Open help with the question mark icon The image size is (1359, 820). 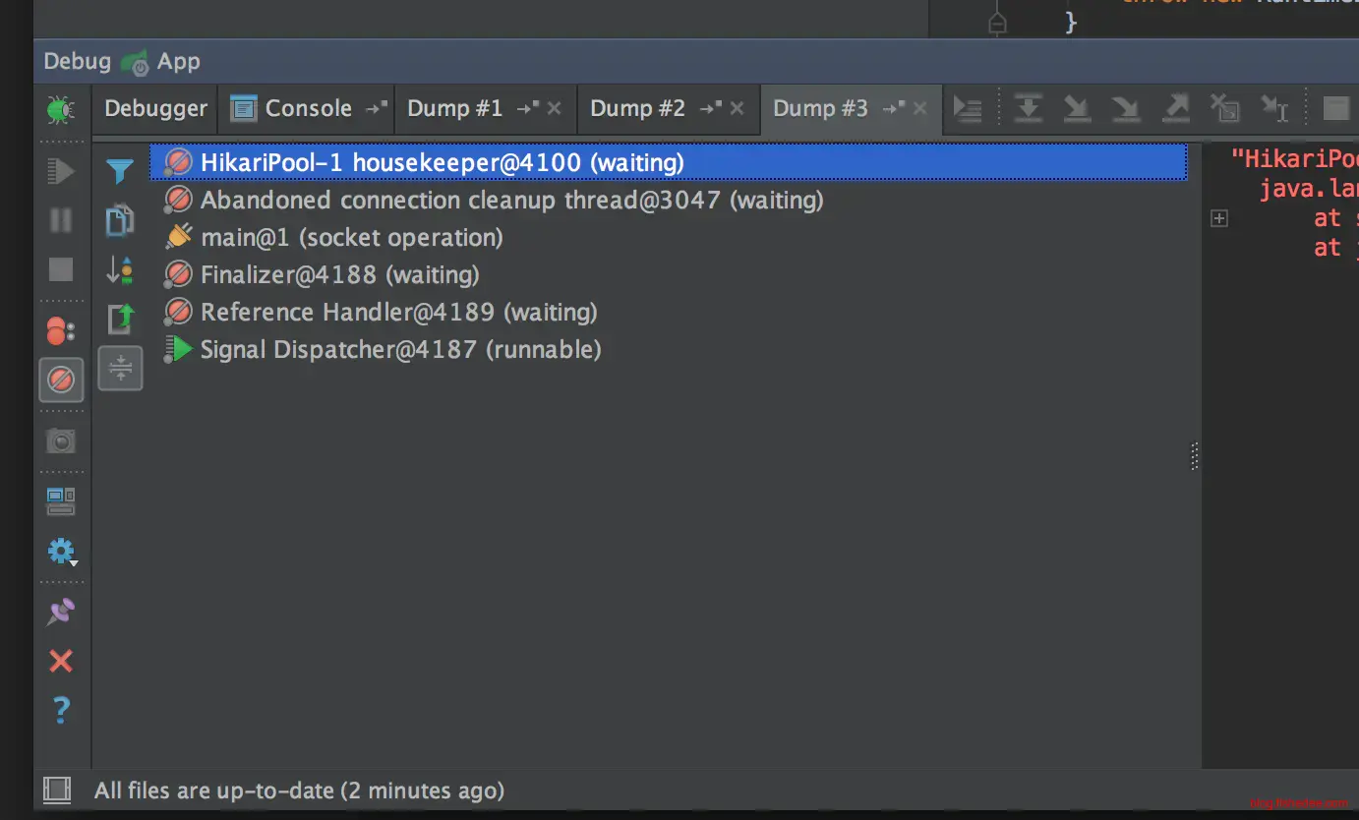[61, 709]
